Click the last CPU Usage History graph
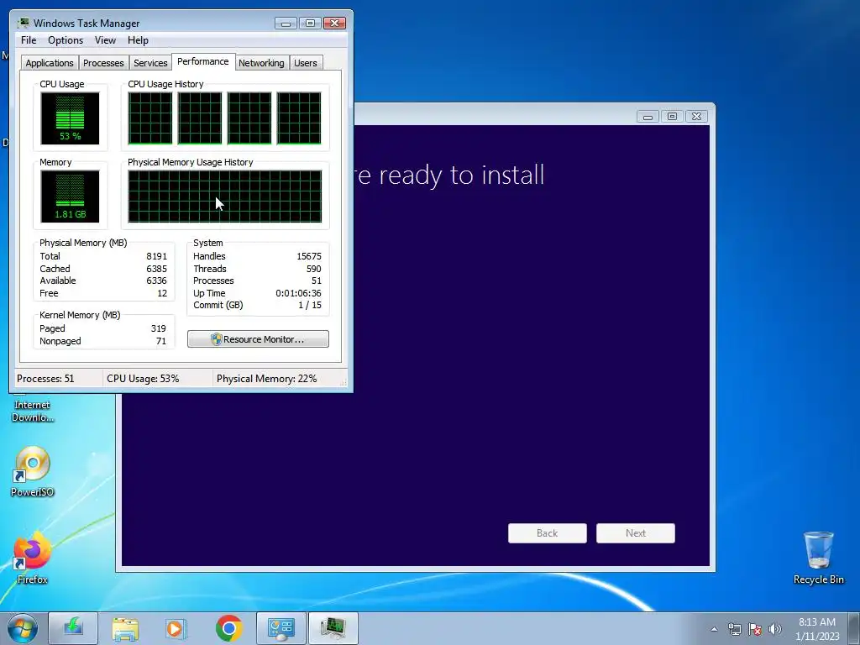This screenshot has height=645, width=860. [x=299, y=118]
